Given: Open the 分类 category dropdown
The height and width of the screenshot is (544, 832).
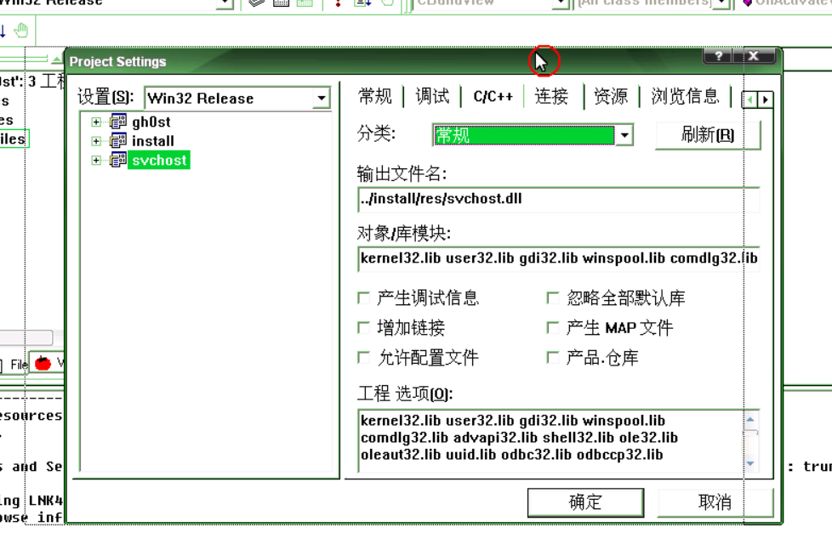Looking at the screenshot, I should tap(624, 134).
